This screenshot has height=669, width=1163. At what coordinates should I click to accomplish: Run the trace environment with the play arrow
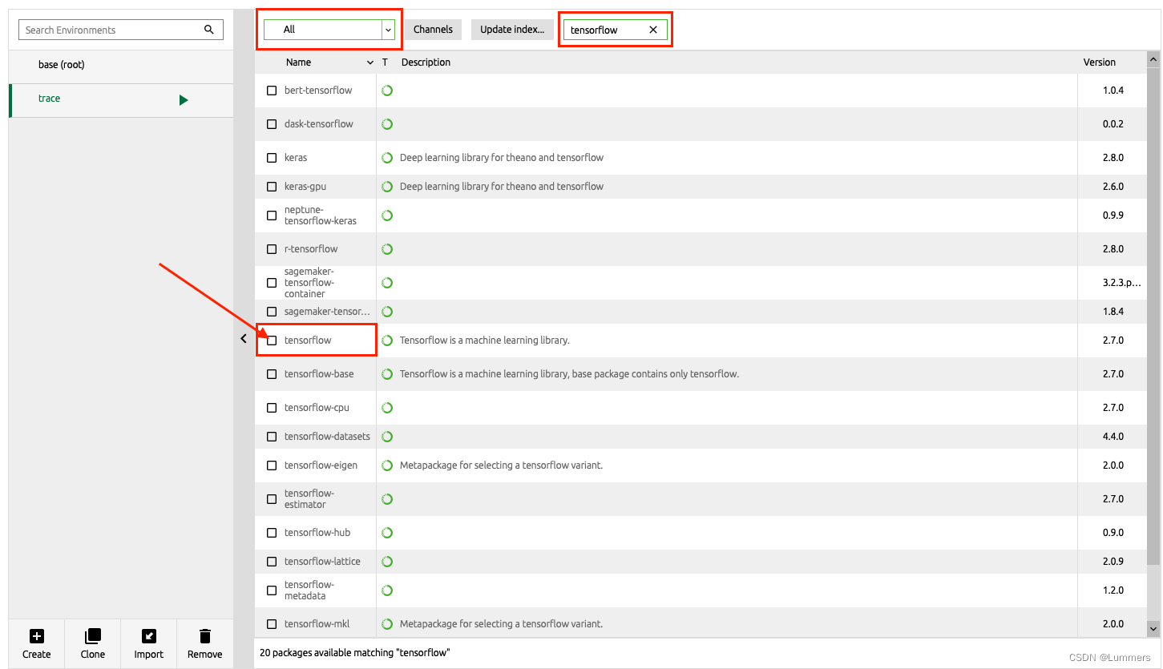[x=184, y=100]
